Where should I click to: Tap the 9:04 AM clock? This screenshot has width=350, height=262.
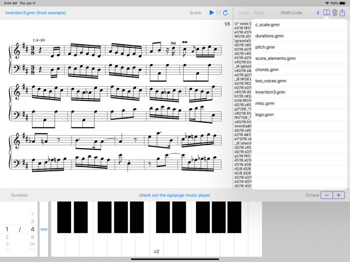point(10,3)
